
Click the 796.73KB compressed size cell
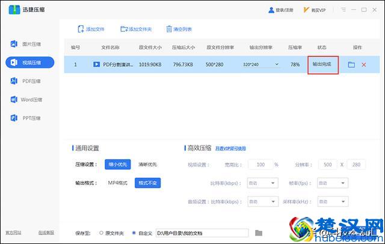183,65
